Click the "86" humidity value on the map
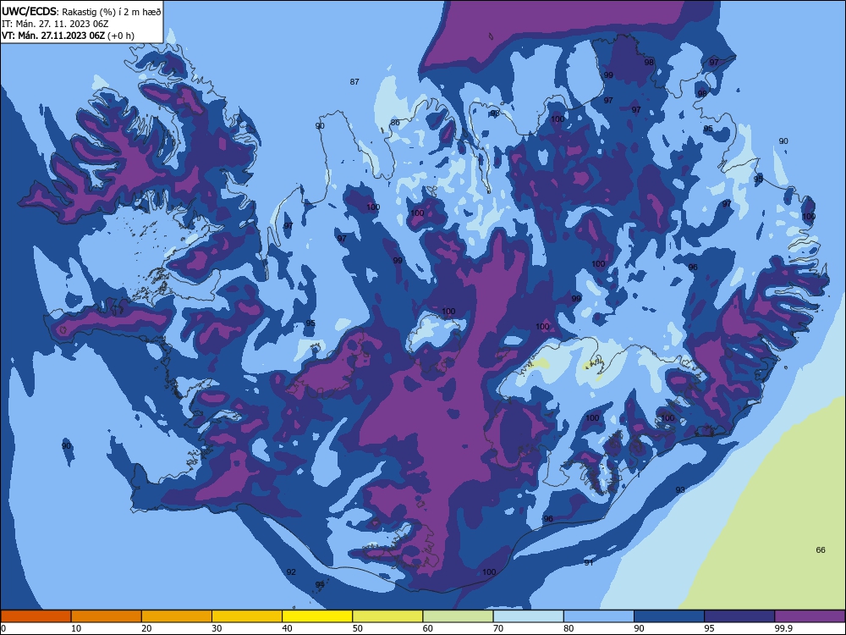This screenshot has height=635, width=846. (395, 123)
